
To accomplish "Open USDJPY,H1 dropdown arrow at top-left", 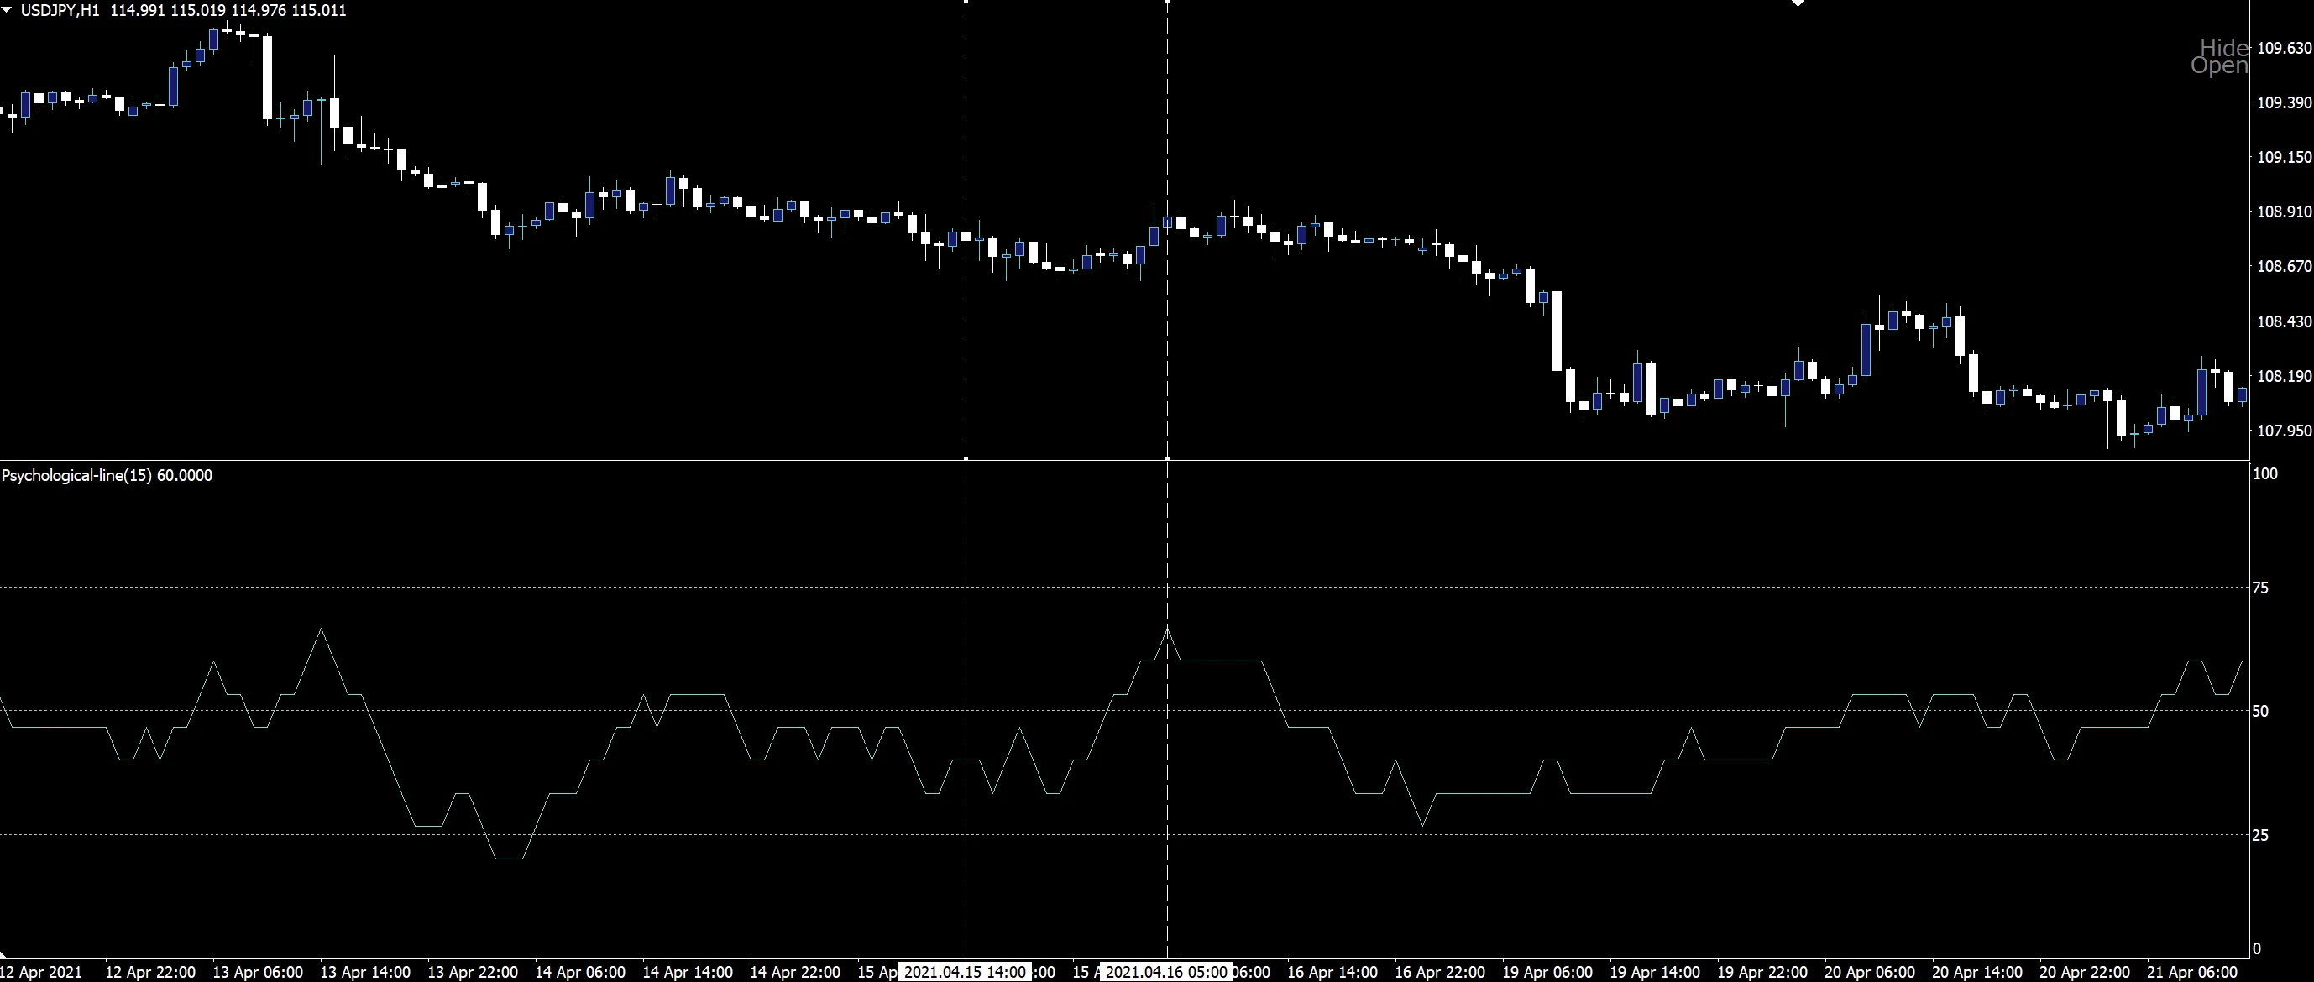I will coord(8,10).
